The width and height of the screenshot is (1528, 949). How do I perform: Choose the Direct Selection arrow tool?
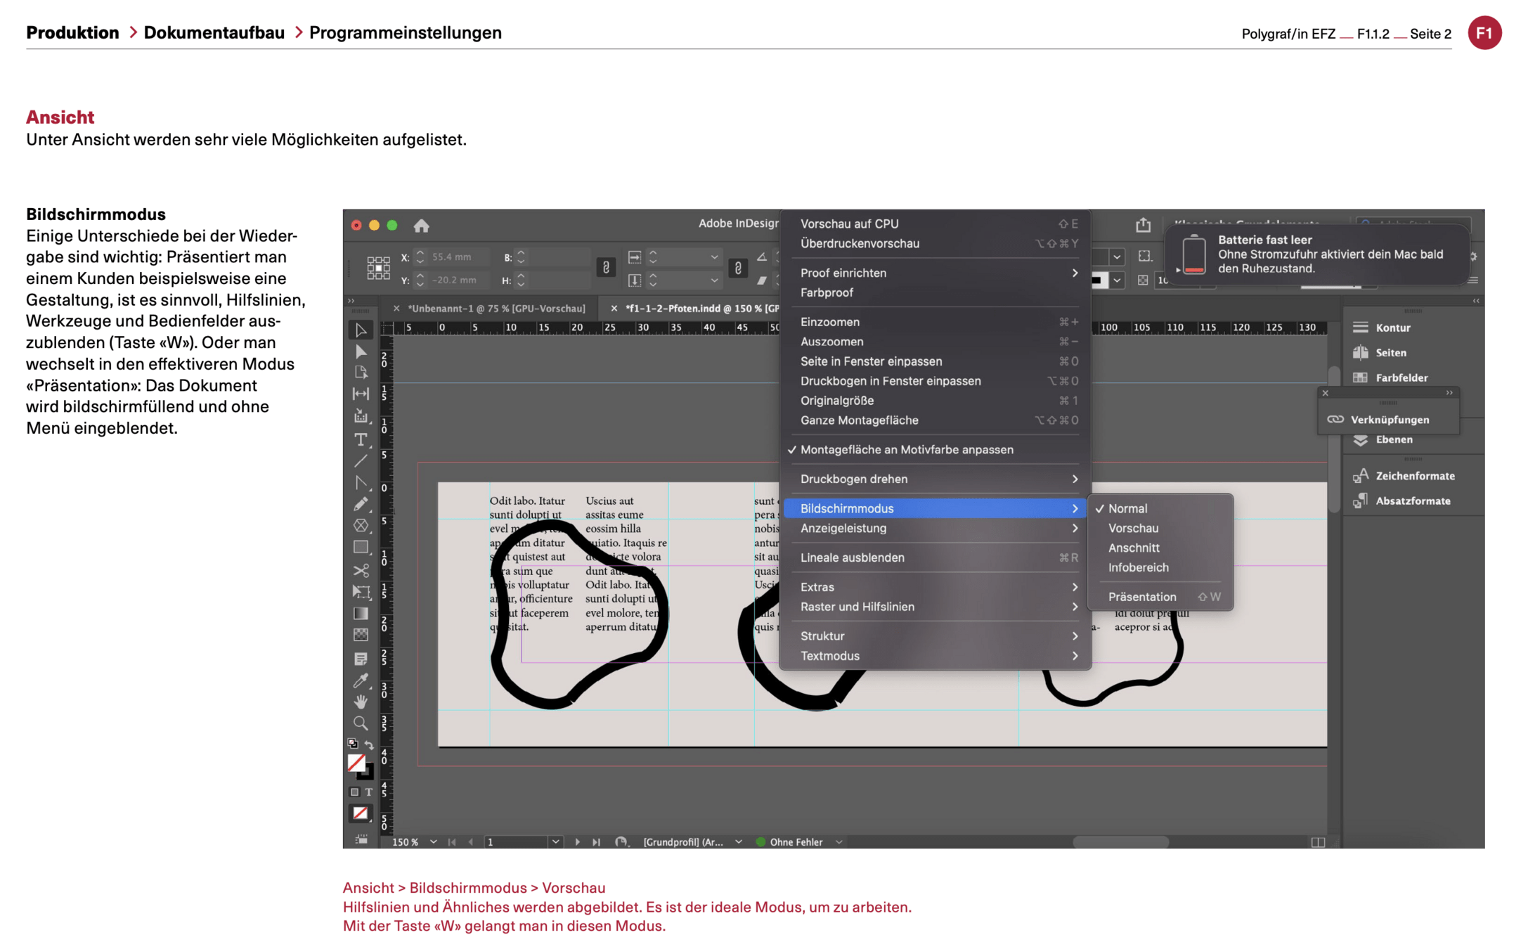(361, 351)
